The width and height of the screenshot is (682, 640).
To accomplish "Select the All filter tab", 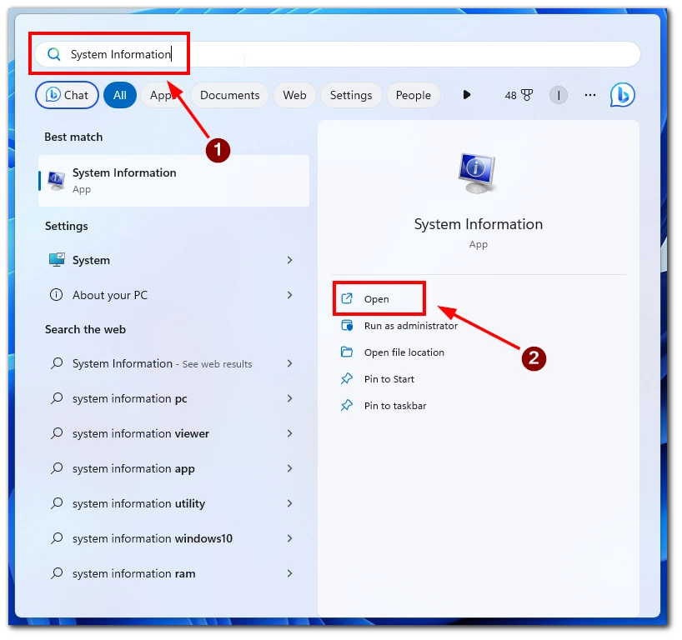I will point(120,95).
